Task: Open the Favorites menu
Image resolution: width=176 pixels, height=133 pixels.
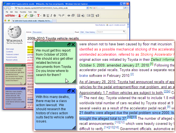Action: 23,12
